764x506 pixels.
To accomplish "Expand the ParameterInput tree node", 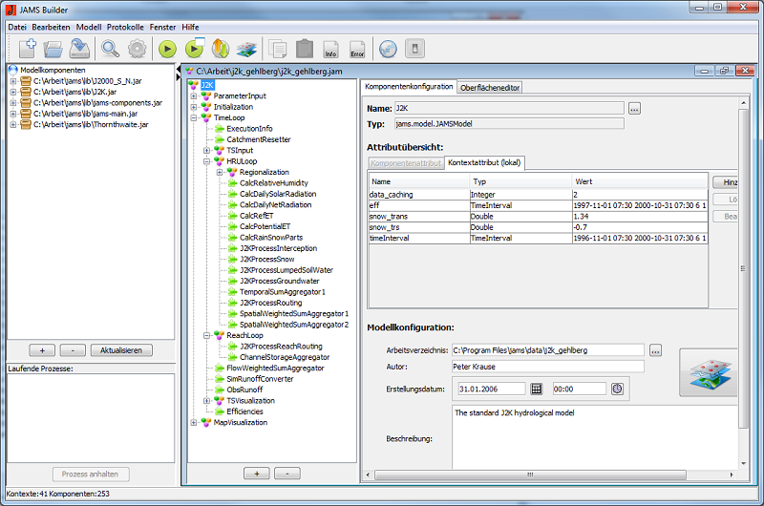I will click(x=194, y=96).
